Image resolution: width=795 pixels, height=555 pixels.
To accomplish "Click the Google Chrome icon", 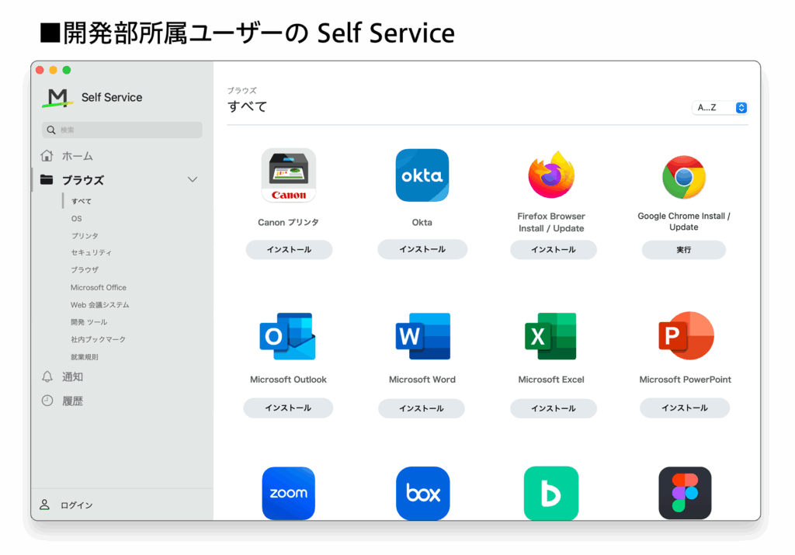I will [683, 177].
